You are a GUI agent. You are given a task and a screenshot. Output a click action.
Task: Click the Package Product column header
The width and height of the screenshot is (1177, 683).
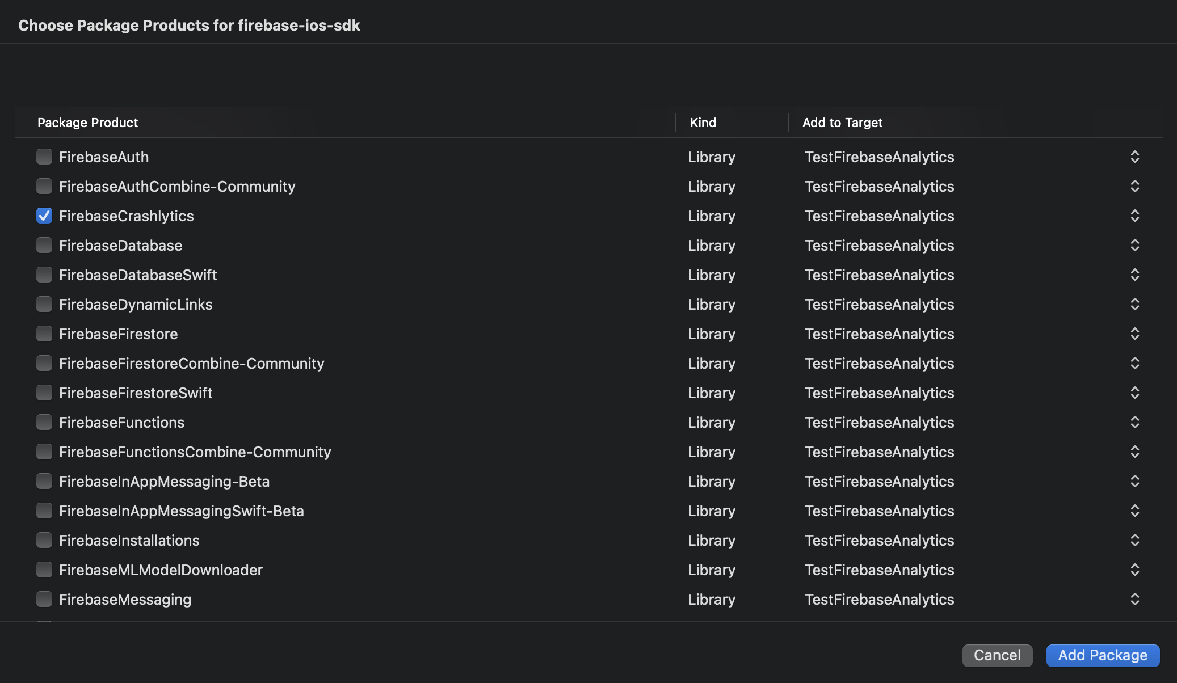pos(88,123)
